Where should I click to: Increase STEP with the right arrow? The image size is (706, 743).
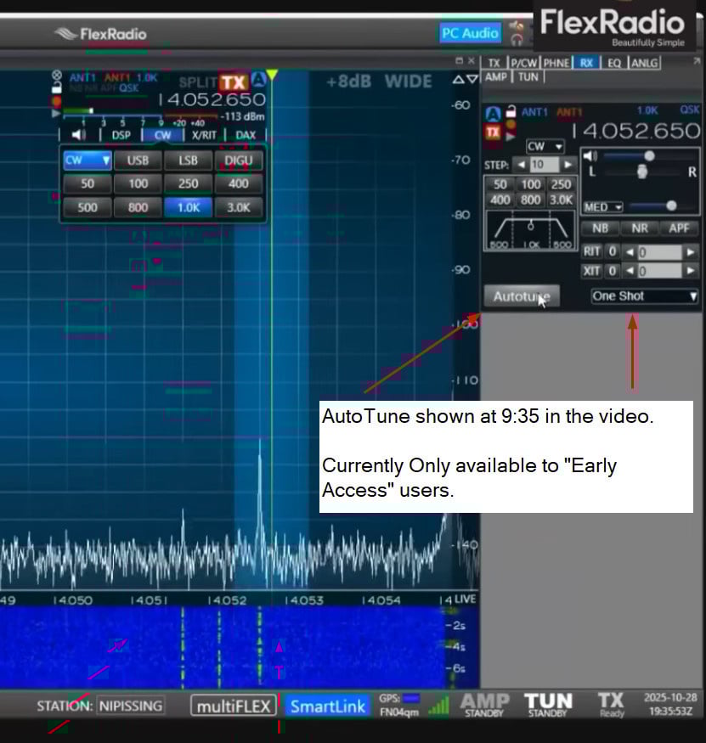click(568, 165)
